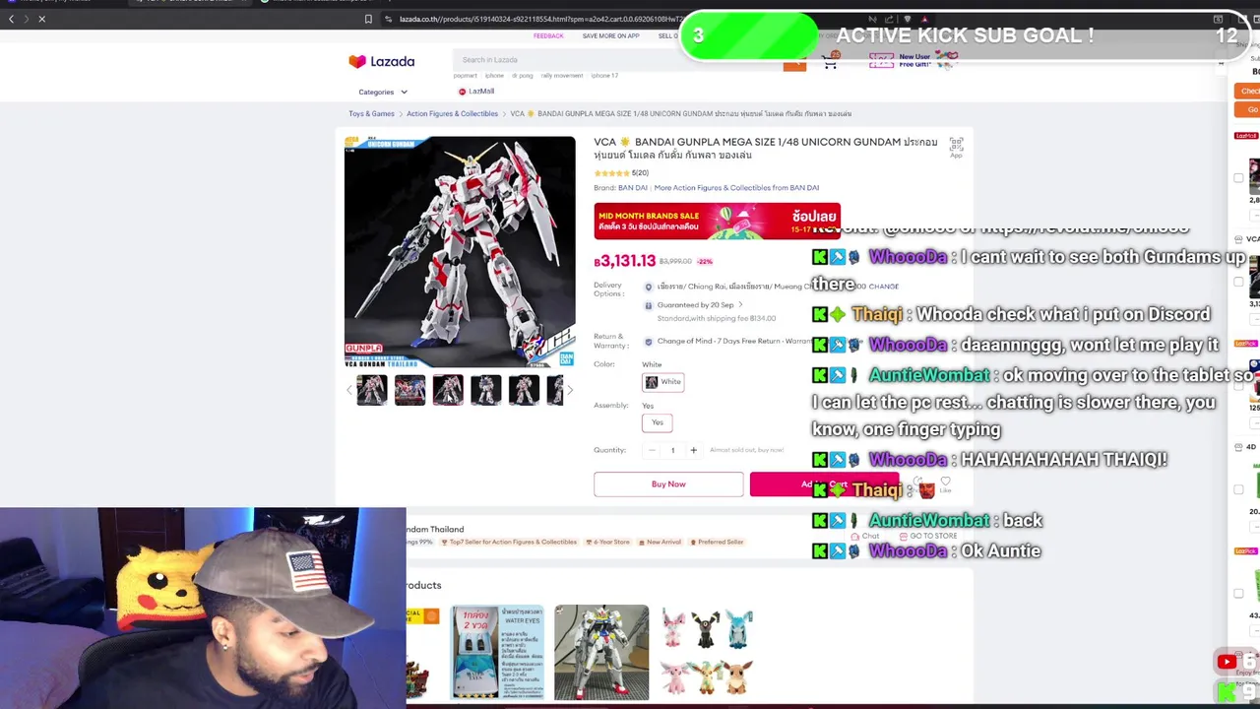Click the main Unicorn Gundam product image
This screenshot has height=709, width=1260.
pos(460,252)
